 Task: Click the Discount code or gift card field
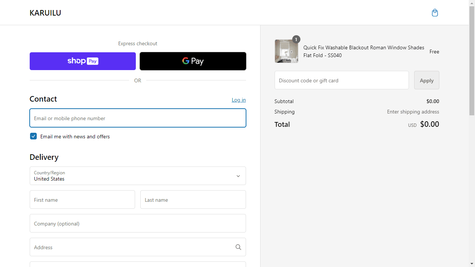tap(342, 80)
